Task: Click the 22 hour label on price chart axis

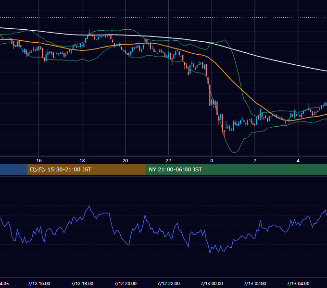Action: click(x=168, y=161)
